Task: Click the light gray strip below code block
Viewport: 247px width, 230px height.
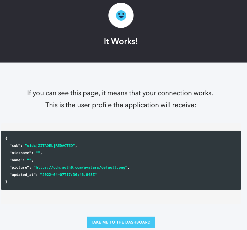Action: [x=121, y=197]
